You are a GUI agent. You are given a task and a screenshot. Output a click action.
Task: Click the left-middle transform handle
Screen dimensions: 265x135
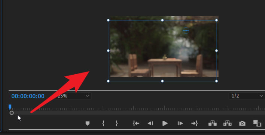[x=108, y=51]
